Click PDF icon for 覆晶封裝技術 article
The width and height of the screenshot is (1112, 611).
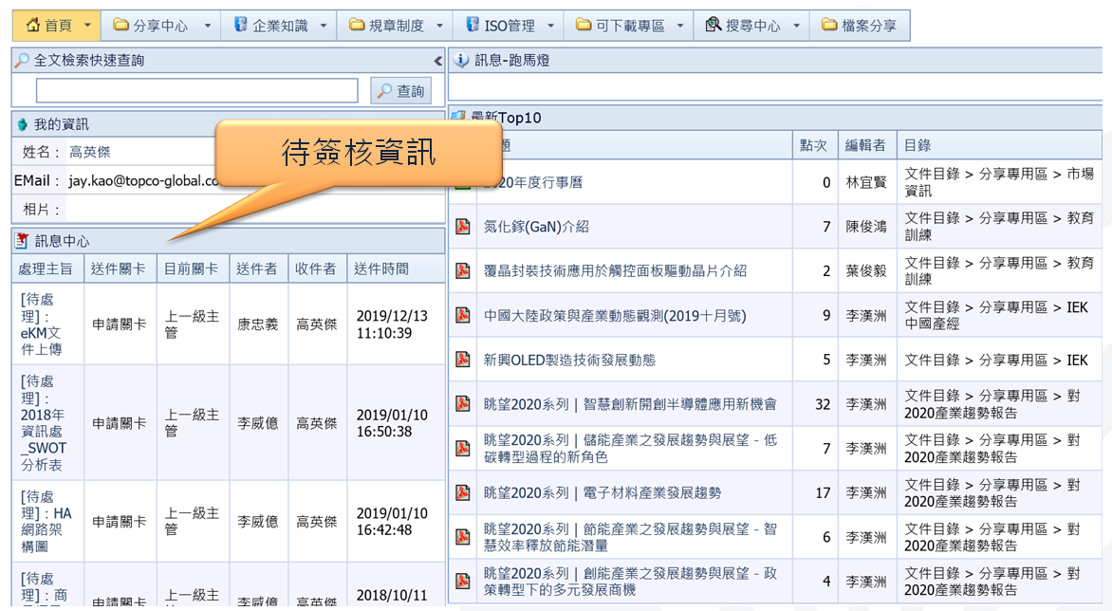[463, 270]
